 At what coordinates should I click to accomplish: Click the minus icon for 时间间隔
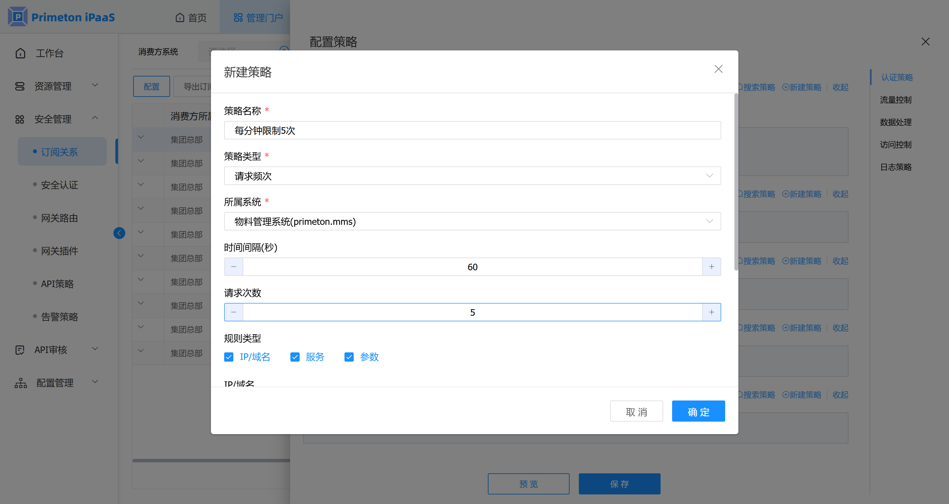tap(234, 267)
